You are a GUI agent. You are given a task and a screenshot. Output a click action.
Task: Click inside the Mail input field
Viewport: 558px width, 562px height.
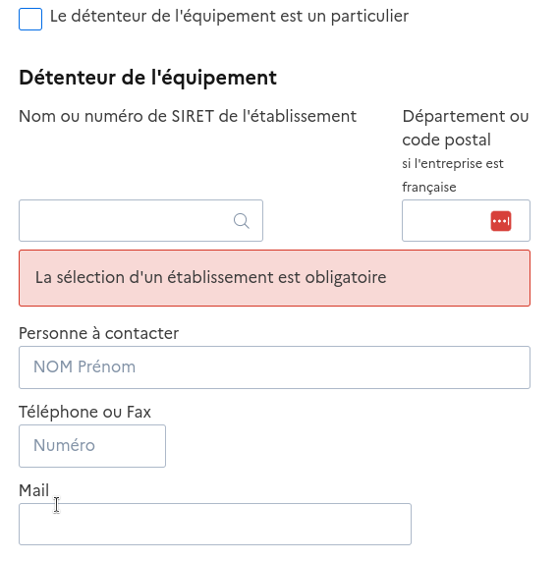pos(215,524)
